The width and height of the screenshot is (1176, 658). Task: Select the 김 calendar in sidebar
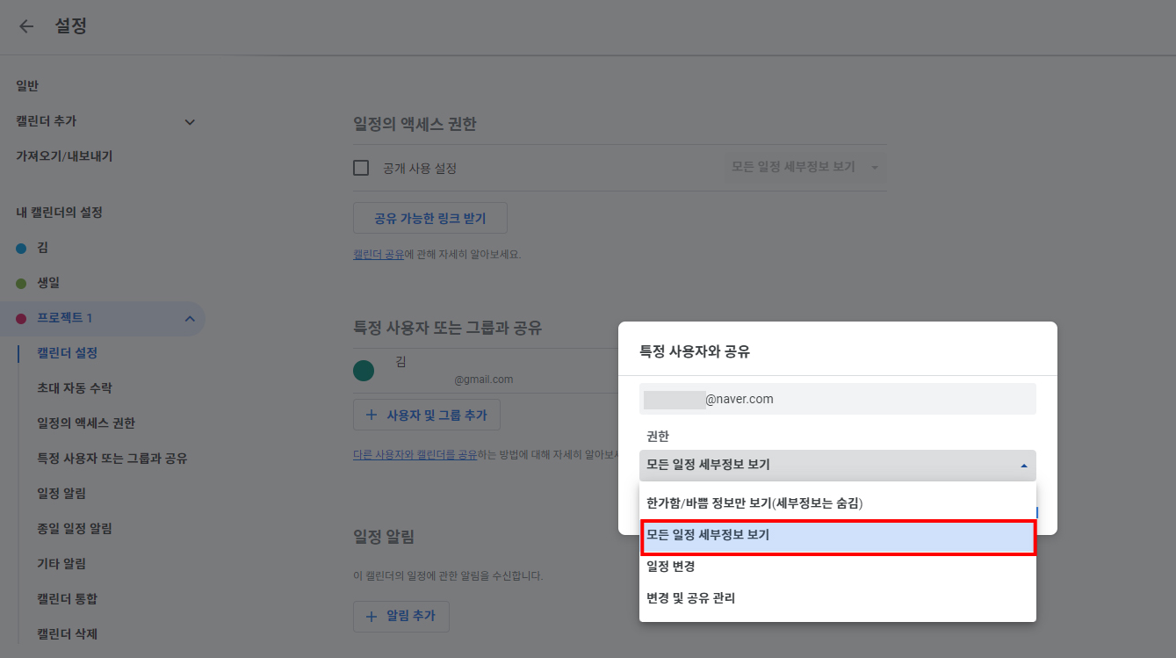point(42,249)
